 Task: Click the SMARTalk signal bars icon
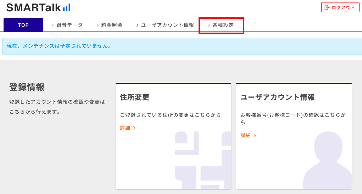coord(67,8)
